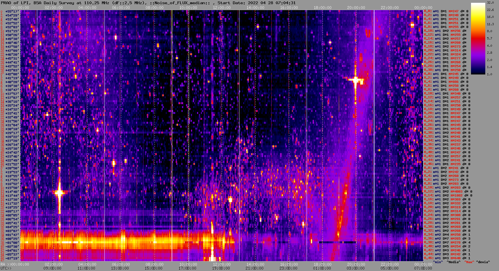Click the bright cross-shaped source near RA 02:00
499x271 pixels.
pyautogui.click(x=59, y=193)
